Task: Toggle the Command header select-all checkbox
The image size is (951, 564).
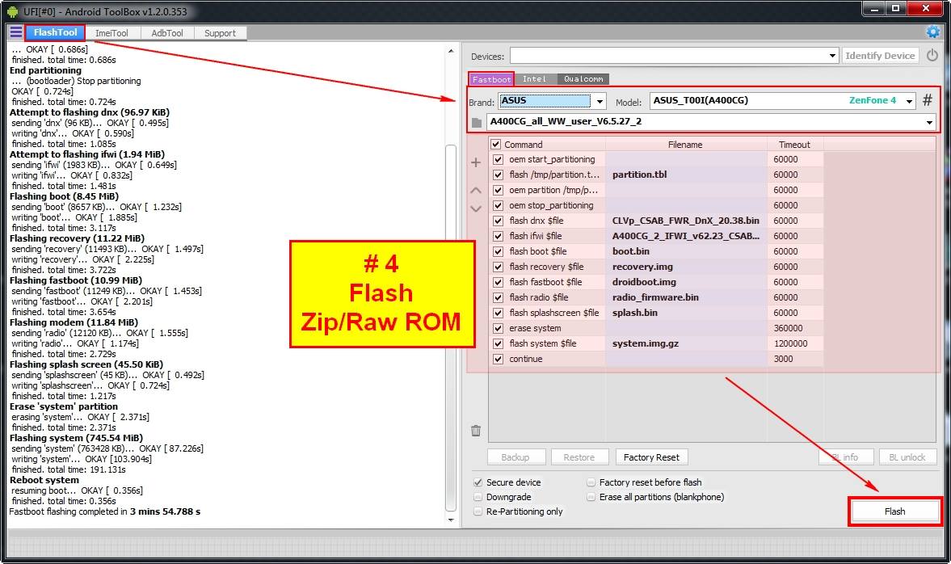Action: (x=495, y=145)
